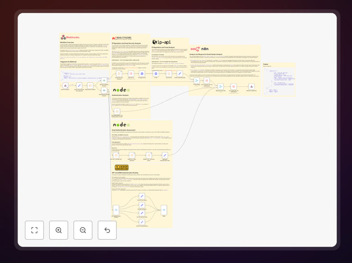Select the Received Headers Present IF node
Viewport: 352px width, 263px height.
tap(104, 80)
